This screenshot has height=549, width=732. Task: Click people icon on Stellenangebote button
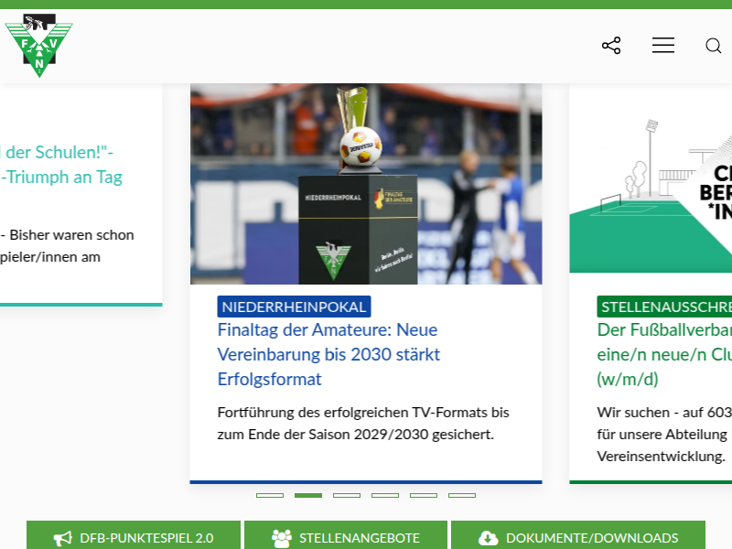pos(282,538)
